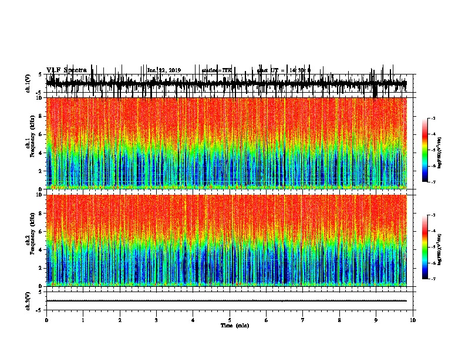
Task: Click the '5' tick on time axis
Action: 230,320
